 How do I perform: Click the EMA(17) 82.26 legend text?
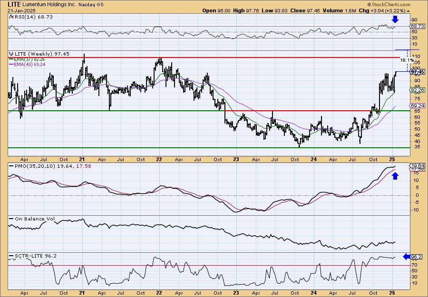[x=29, y=59]
